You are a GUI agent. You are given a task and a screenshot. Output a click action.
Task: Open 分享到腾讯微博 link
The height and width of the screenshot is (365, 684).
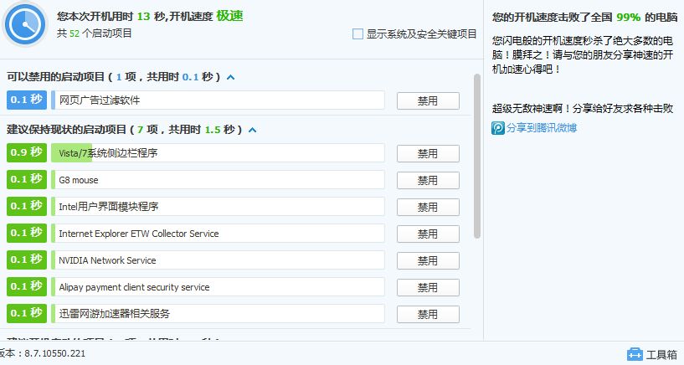[542, 128]
